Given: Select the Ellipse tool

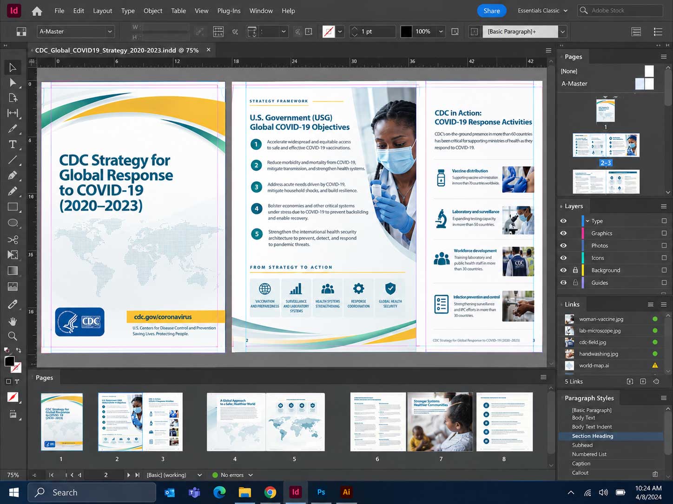Looking at the screenshot, I should (x=13, y=223).
